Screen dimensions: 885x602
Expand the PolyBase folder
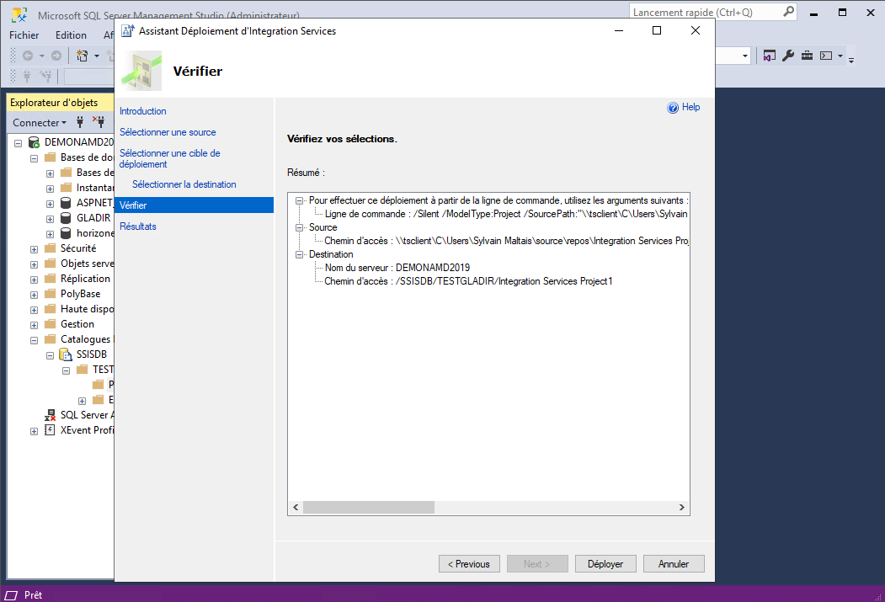coord(34,295)
